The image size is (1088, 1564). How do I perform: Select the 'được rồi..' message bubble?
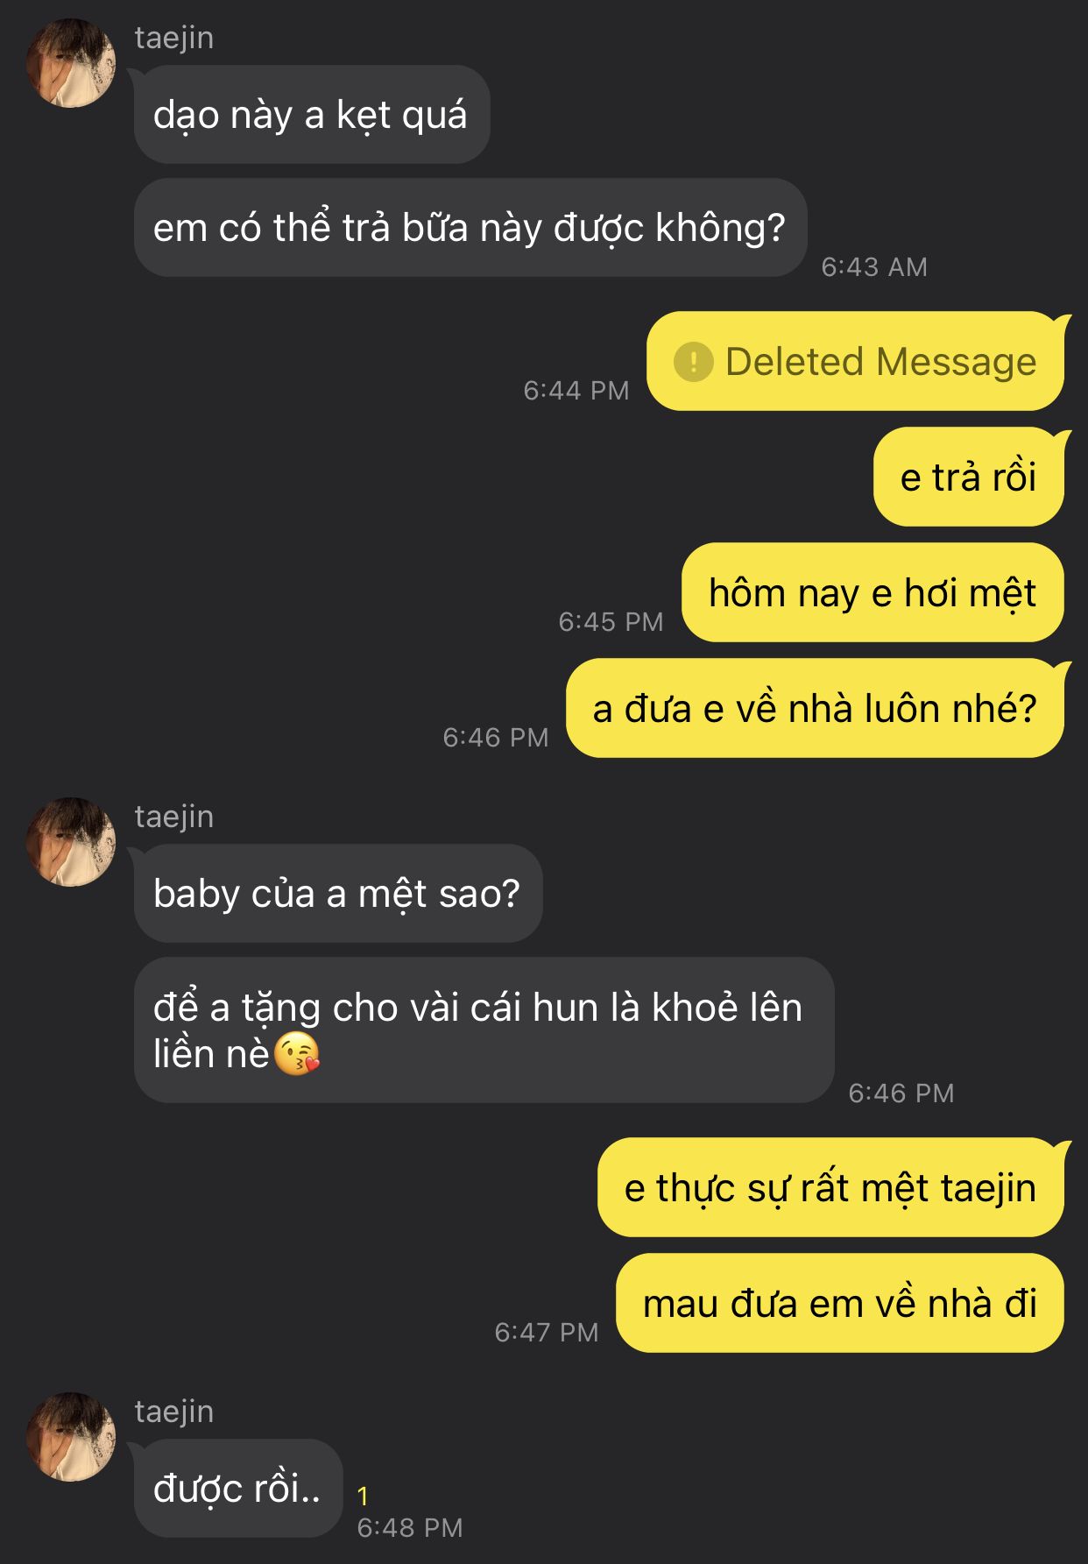(238, 1489)
